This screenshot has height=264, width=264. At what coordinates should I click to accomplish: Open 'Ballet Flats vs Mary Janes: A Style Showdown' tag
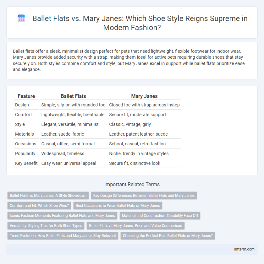coord(48,196)
